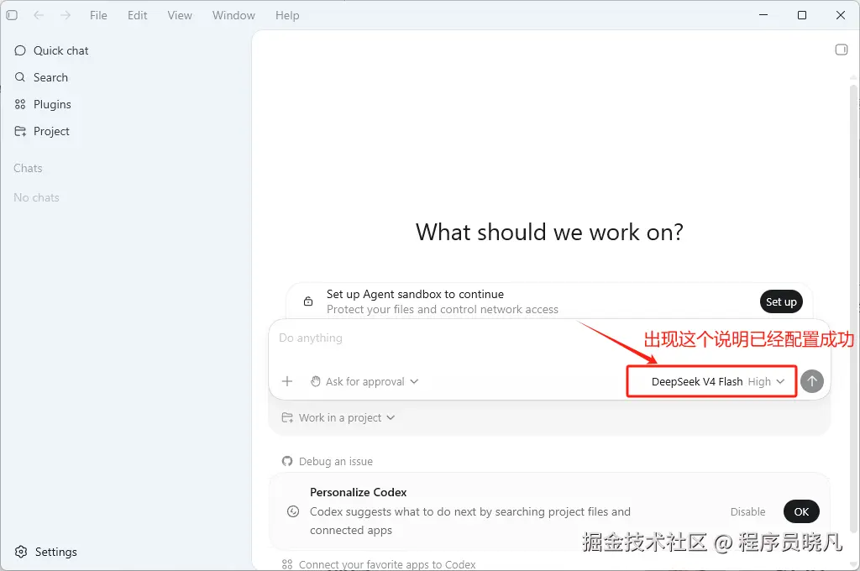Viewport: 860px width, 571px height.
Task: Go forward with the right arrow
Action: 66,15
